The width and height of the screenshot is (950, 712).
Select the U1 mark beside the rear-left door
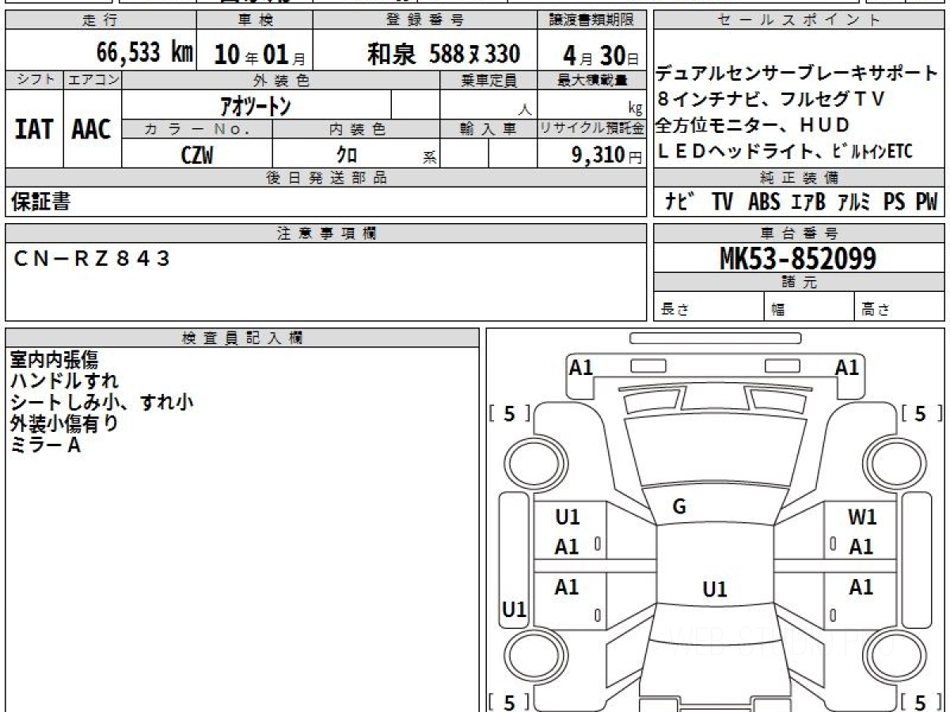[514, 609]
